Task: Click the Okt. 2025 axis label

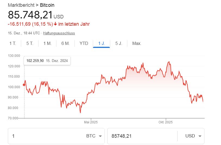Action: pos(166,122)
